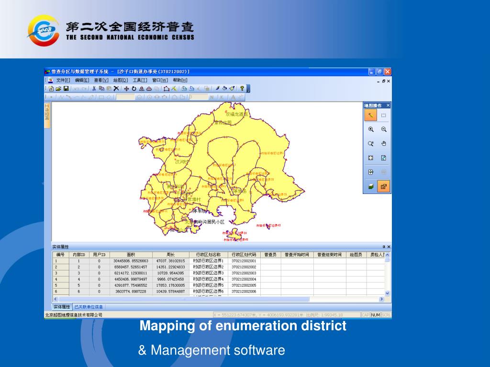Image resolution: width=490 pixels, height=367 pixels.
Task: Toggle the highlighted pointer select tool
Action: [371, 115]
